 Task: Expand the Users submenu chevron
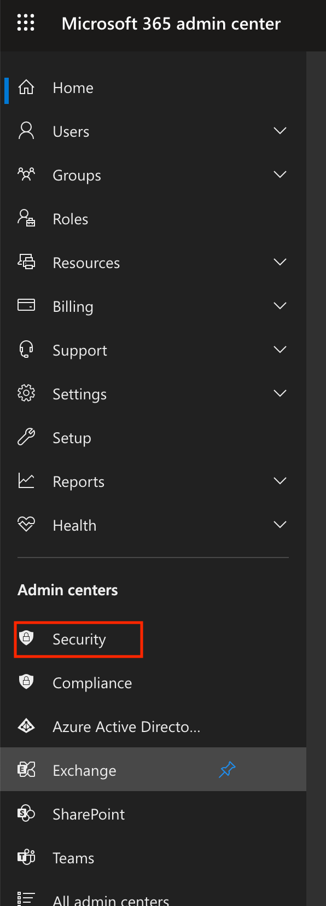coord(280,131)
